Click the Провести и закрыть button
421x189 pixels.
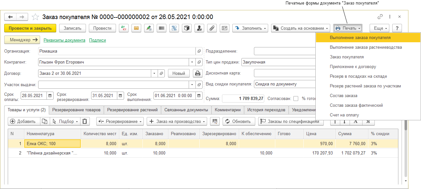point(30,28)
